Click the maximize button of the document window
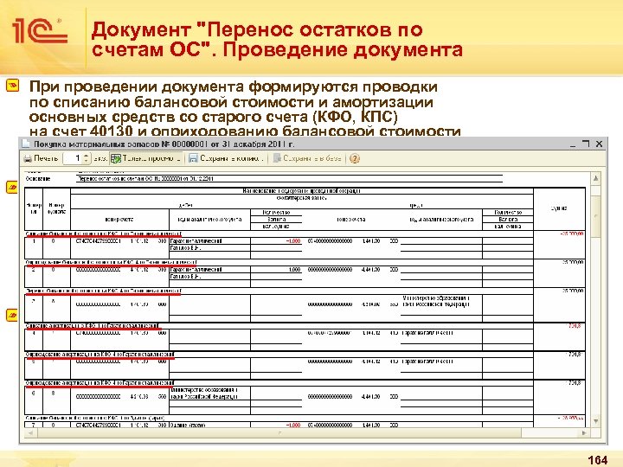623x467 pixels. click(586, 144)
